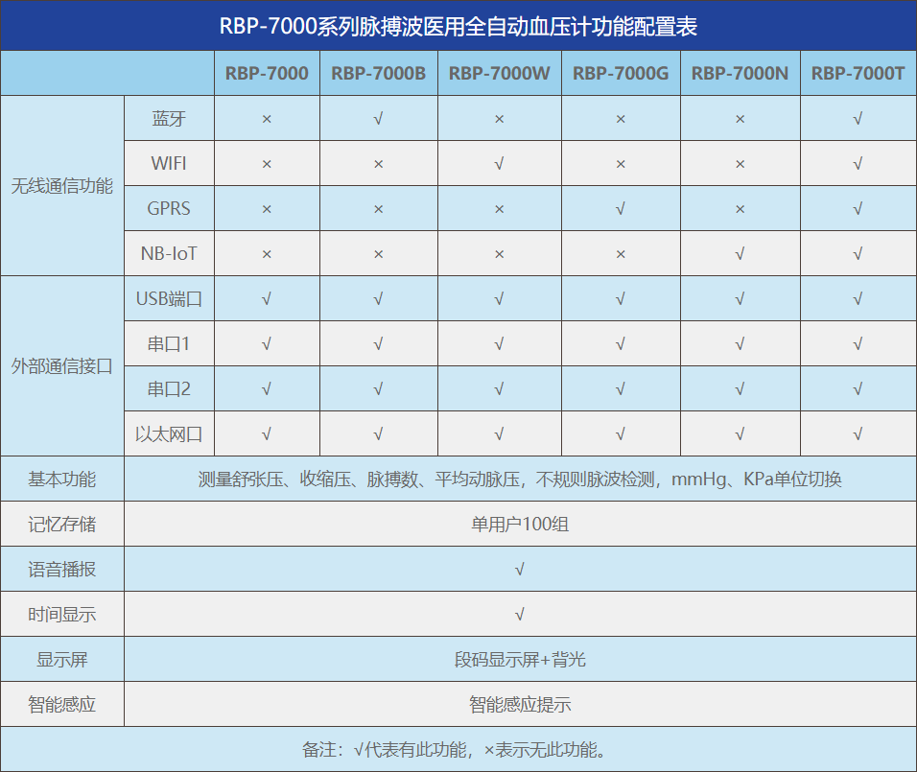Select the 外部通信接口 category cell

(62, 366)
